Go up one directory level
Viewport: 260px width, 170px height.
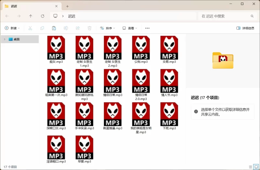[31, 16]
